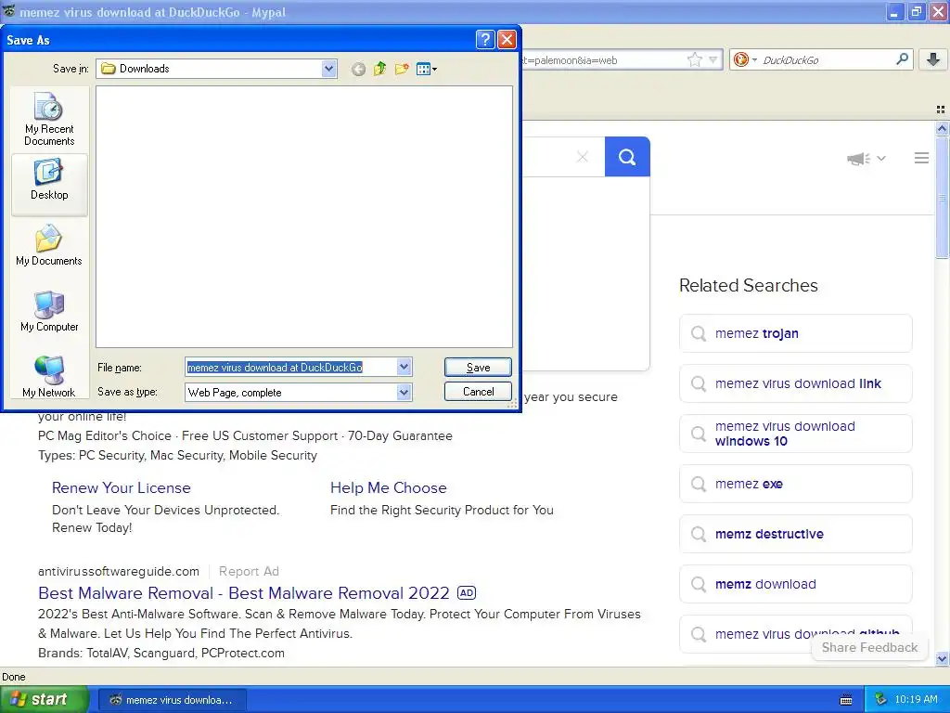Viewport: 950px width, 713px height.
Task: Click the 10:19 AM clock in the tray
Action: (x=916, y=700)
